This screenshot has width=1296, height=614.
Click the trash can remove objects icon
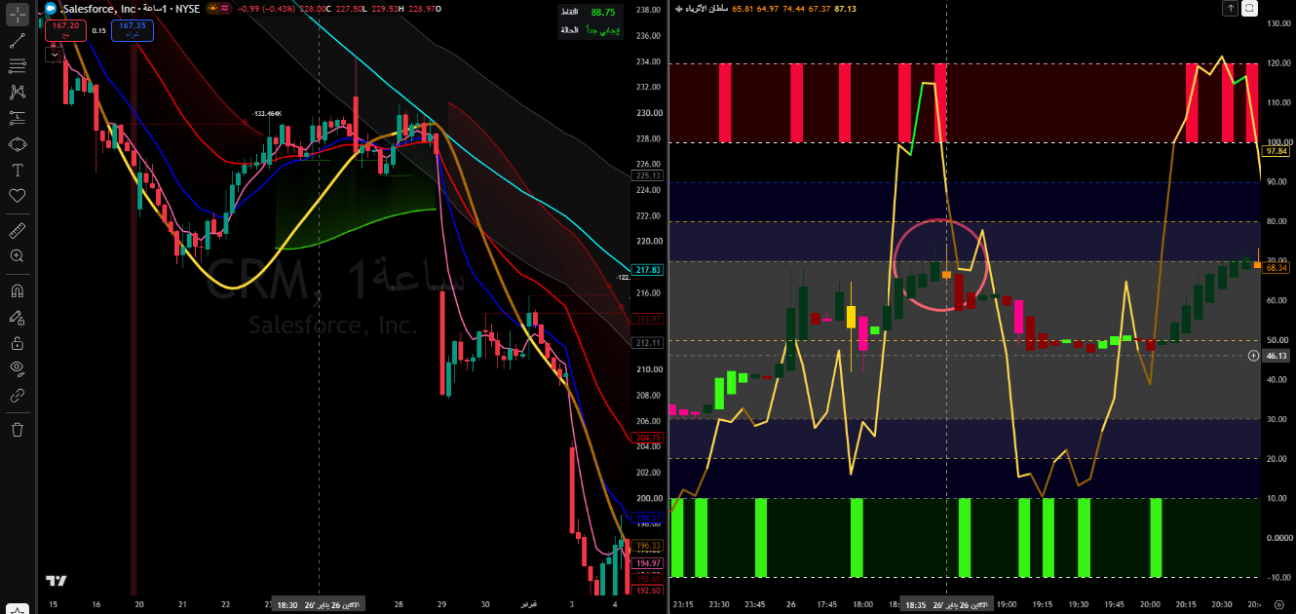pos(17,429)
